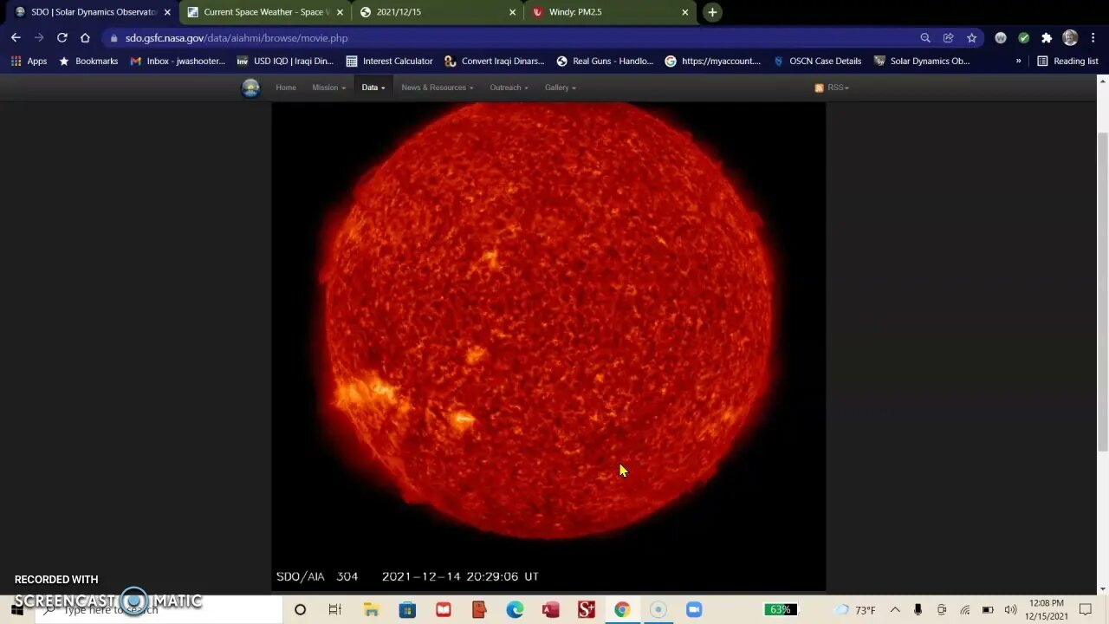Open the notifications action center
The image size is (1109, 624).
click(1086, 610)
